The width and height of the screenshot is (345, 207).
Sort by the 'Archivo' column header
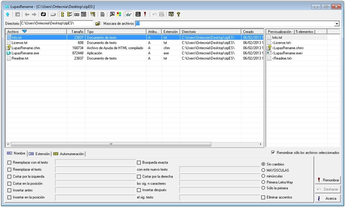tap(36, 32)
